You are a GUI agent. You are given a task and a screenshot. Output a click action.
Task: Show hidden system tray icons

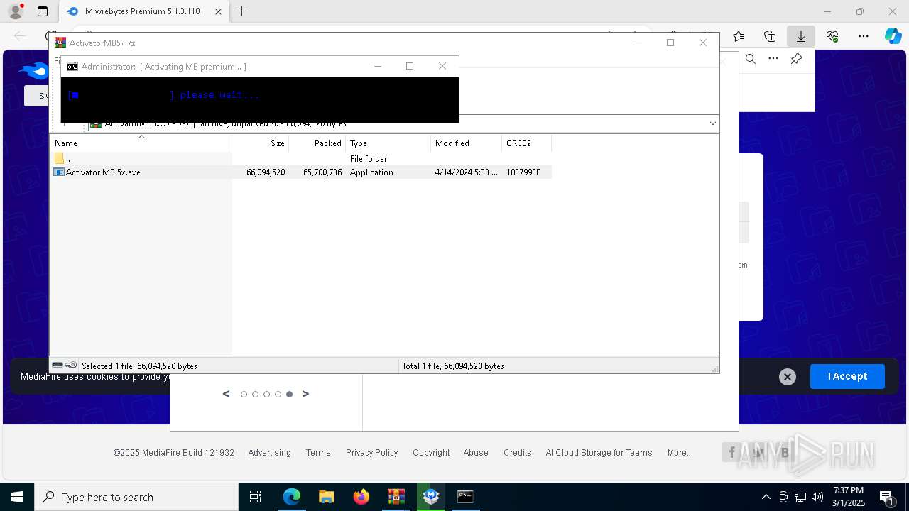(766, 497)
